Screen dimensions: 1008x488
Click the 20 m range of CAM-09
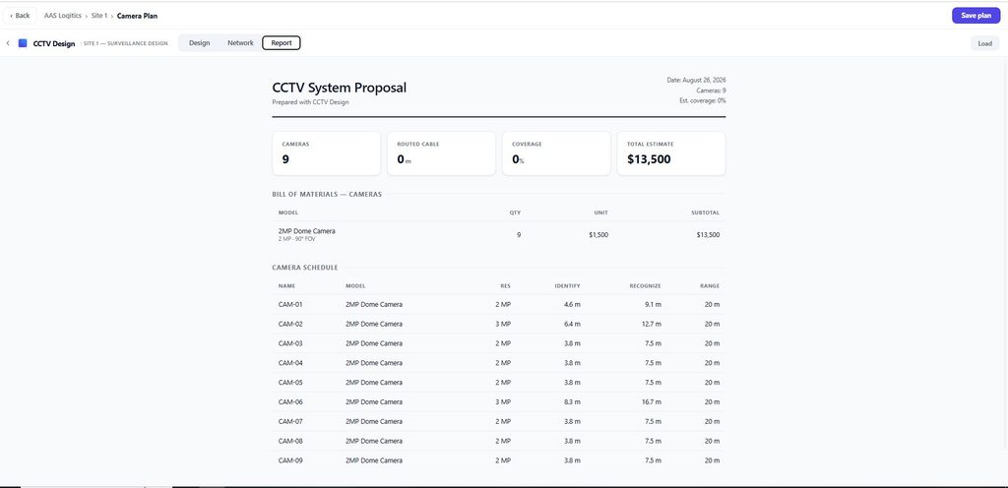713,460
